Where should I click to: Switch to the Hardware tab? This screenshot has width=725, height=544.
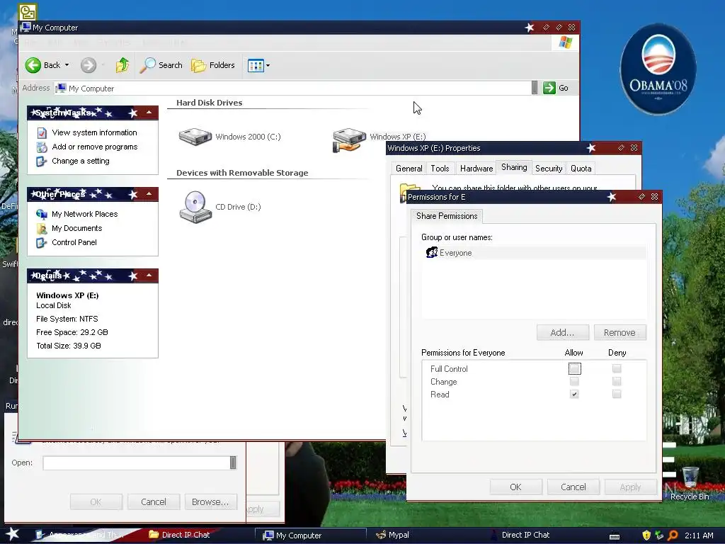pos(476,169)
